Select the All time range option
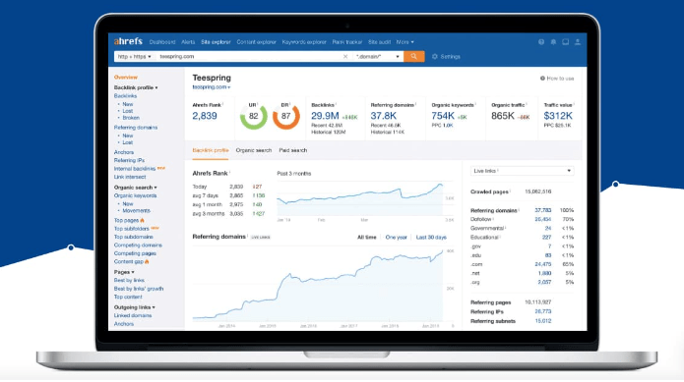This screenshot has height=382, width=684. click(x=367, y=238)
